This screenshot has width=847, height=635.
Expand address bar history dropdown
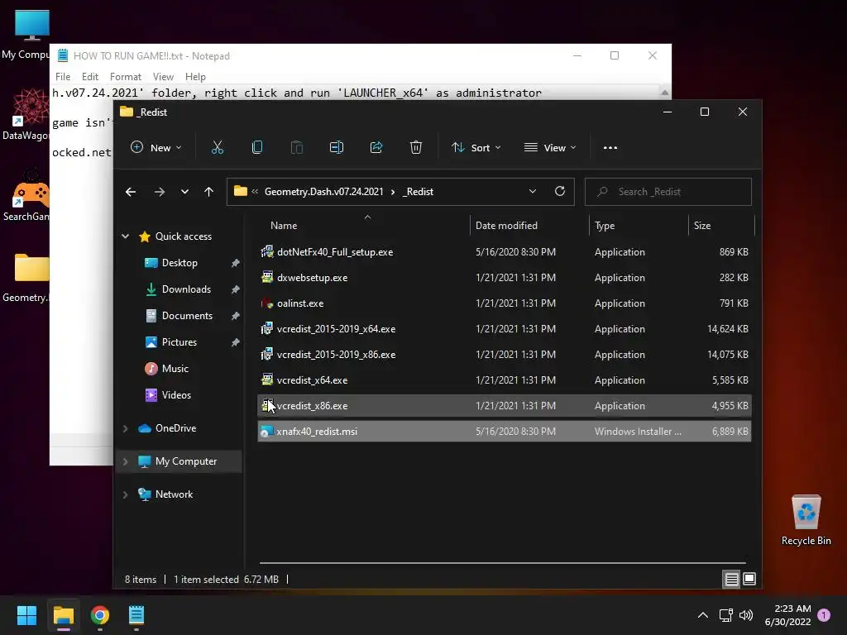[533, 191]
